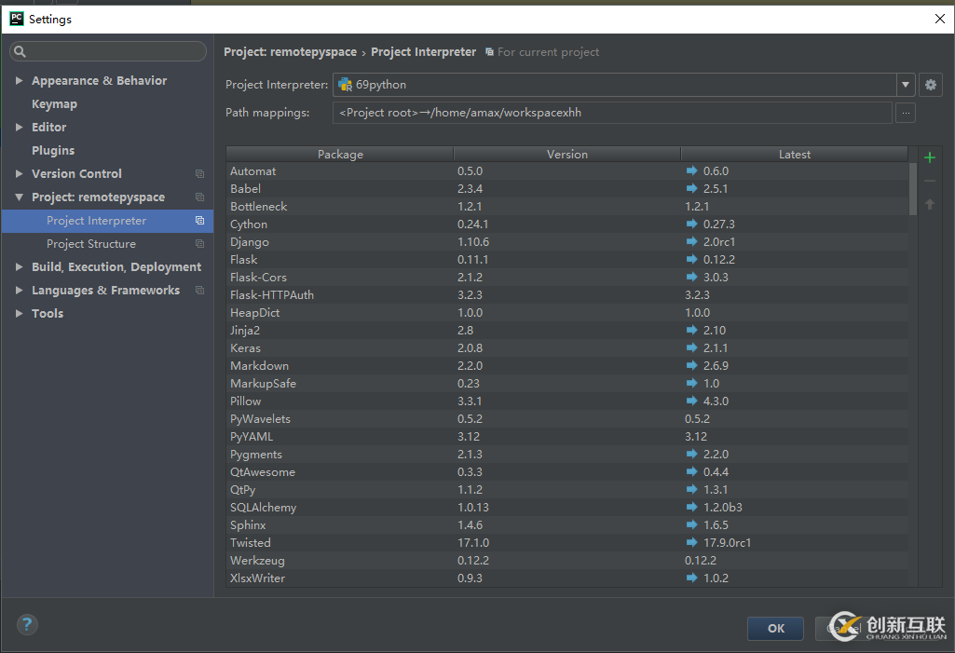Click copy icon beside Languages & Frameworks
Image resolution: width=955 pixels, height=653 pixels.
199,291
